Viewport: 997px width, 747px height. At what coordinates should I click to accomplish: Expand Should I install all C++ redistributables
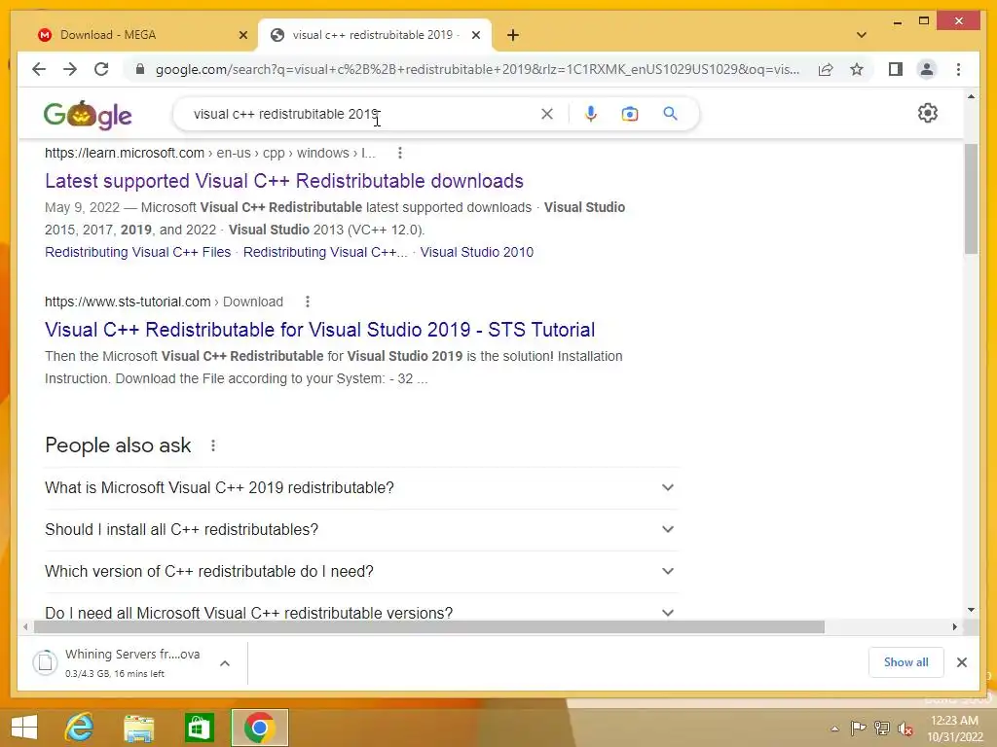point(361,530)
